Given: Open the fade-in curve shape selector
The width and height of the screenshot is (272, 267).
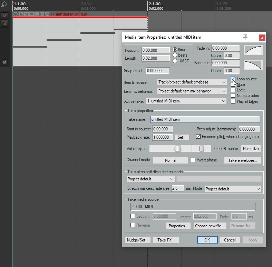Looking at the screenshot, I should point(253,50).
